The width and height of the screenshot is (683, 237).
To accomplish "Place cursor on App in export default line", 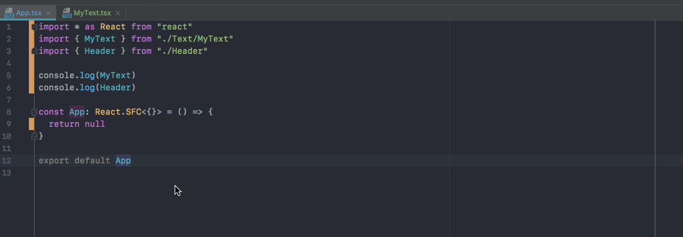I will coord(123,161).
